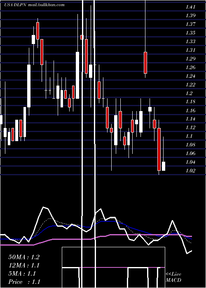Screen dimensions: 206x288
Task: Select the 1.41 price axis label
Action: tap(190, 7)
